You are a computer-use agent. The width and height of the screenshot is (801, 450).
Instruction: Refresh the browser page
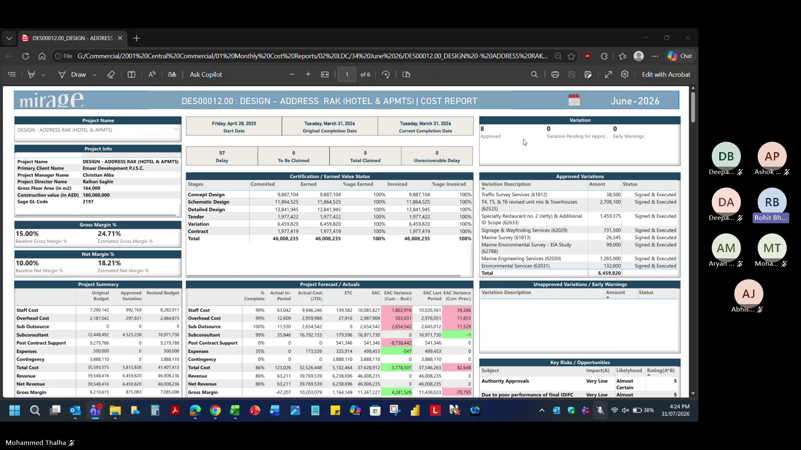[25, 56]
